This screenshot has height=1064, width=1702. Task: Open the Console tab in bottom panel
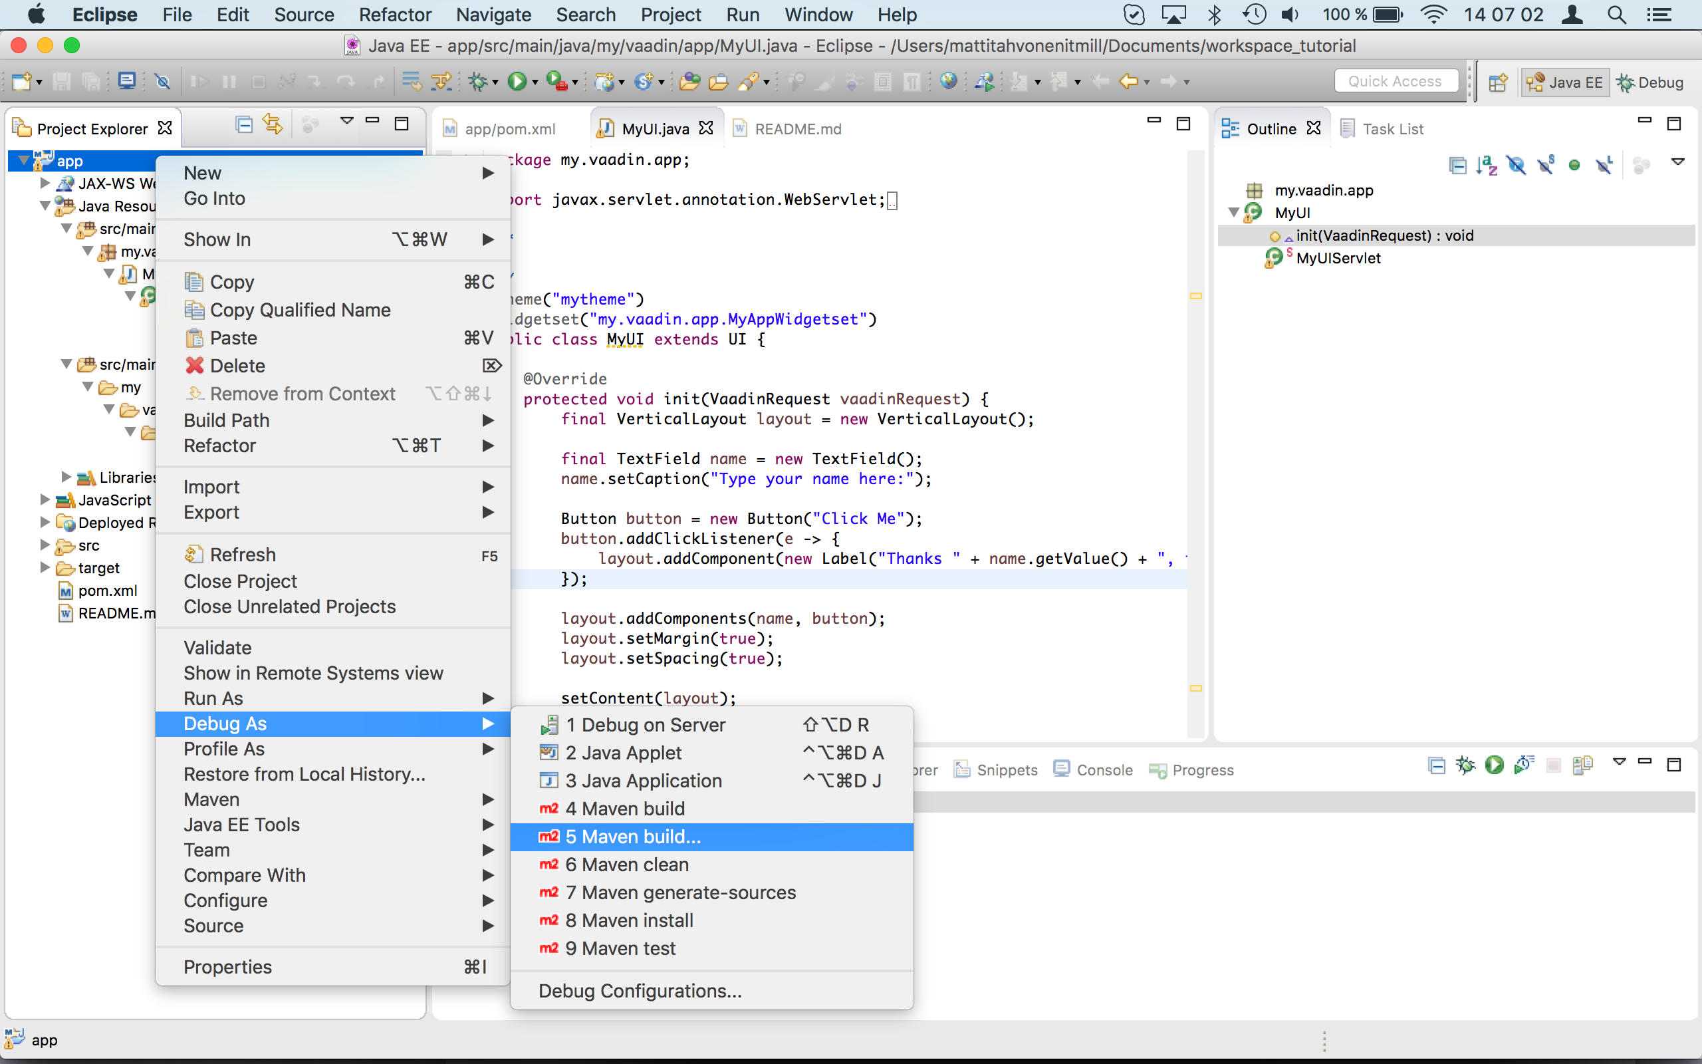click(x=1093, y=770)
